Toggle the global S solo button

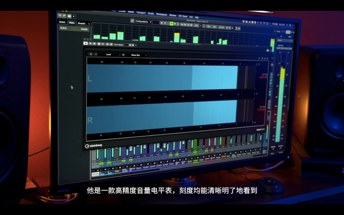165,23
